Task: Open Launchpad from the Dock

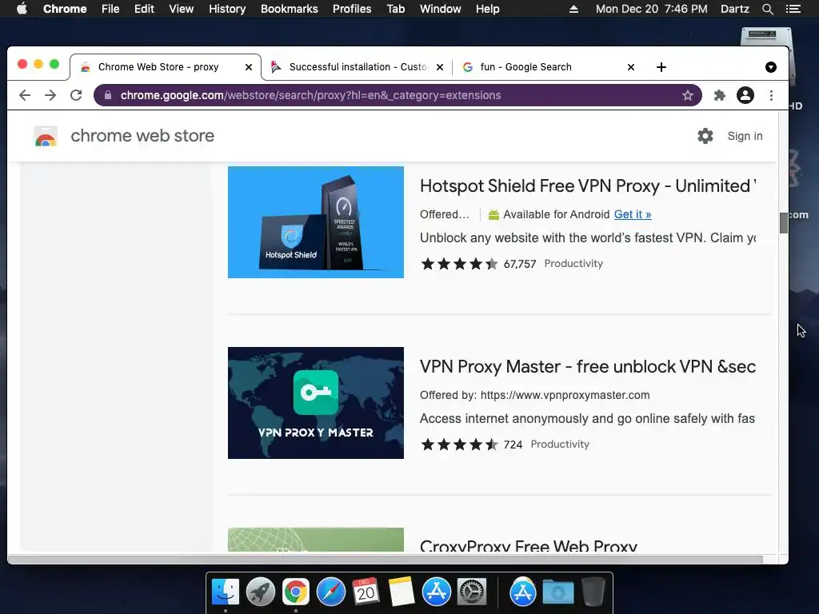Action: 261,592
